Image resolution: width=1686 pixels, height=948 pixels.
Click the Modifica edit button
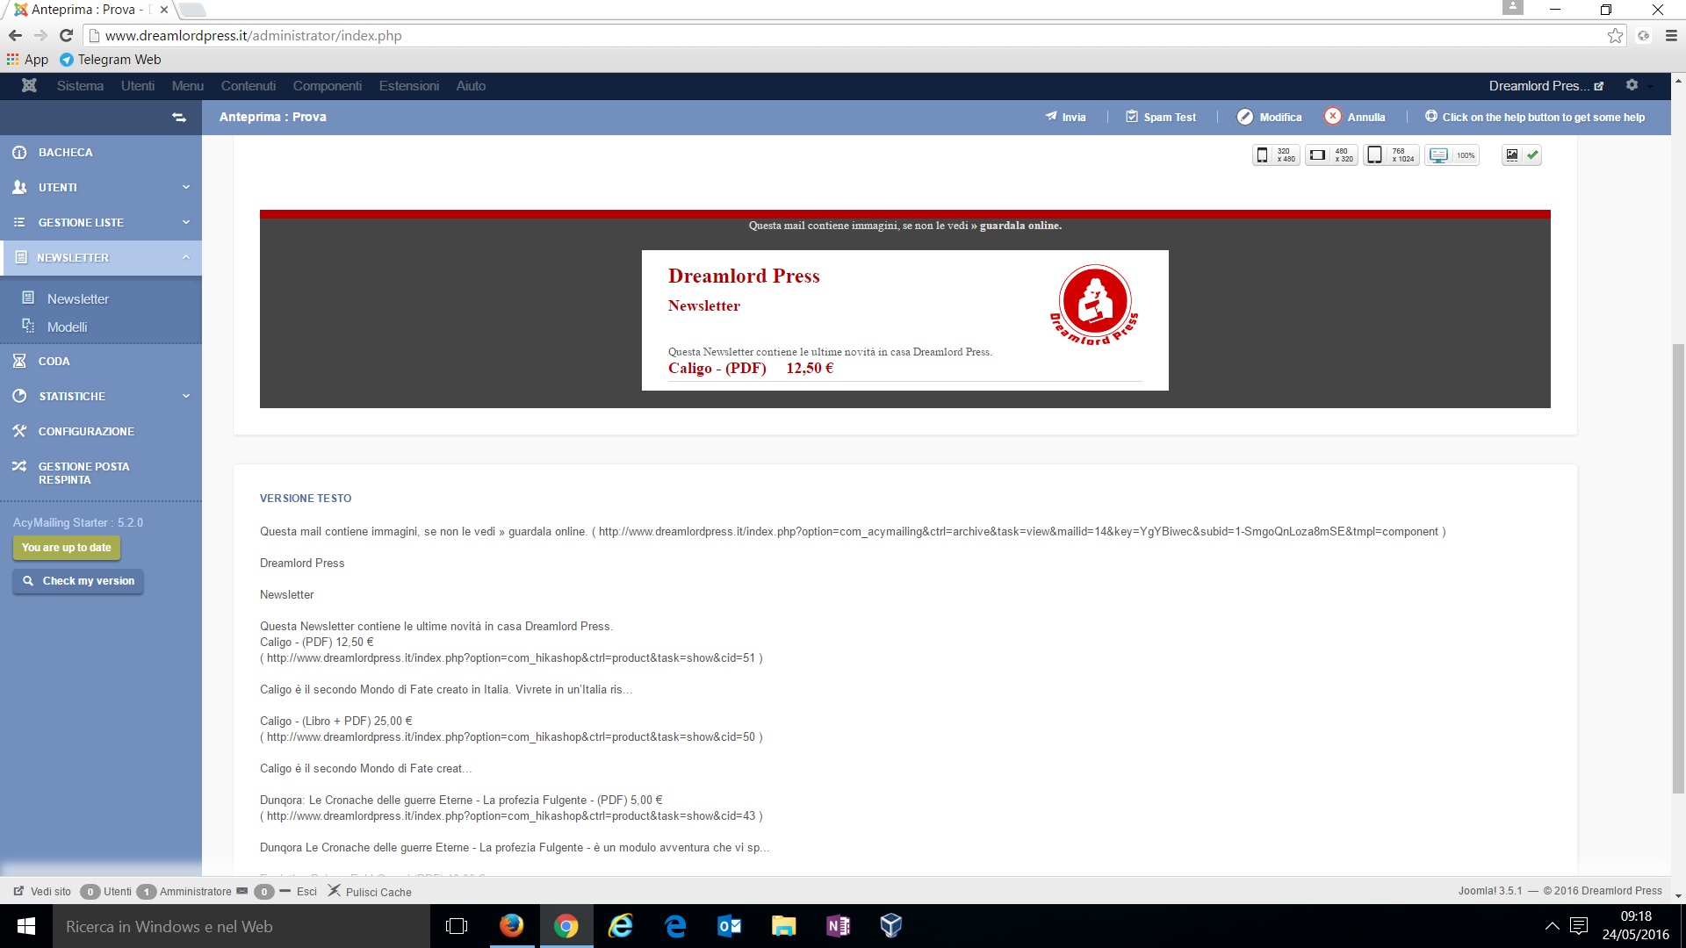click(x=1270, y=117)
